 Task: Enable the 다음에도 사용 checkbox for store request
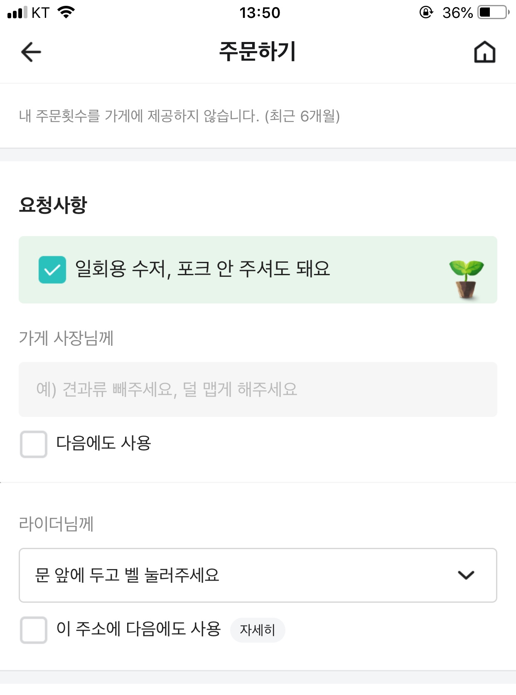point(34,444)
